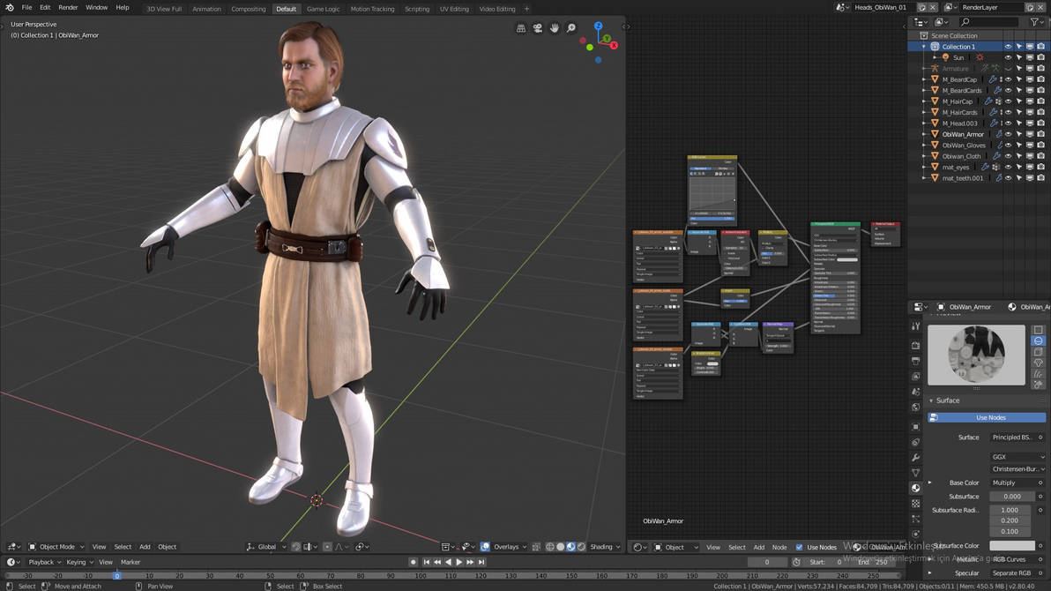Switch to the Animation workspace tab
1051x591 pixels.
[206, 9]
